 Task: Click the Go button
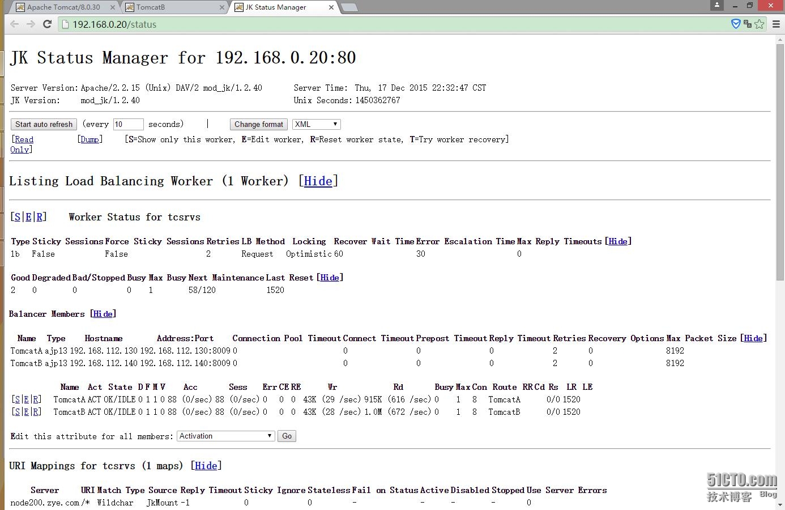[x=287, y=436]
